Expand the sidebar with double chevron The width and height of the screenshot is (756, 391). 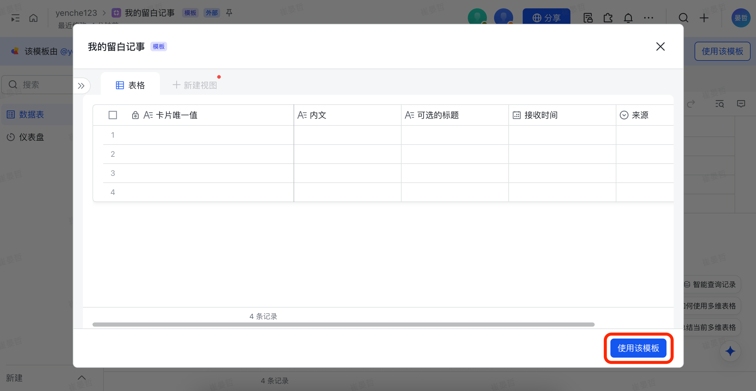point(81,86)
